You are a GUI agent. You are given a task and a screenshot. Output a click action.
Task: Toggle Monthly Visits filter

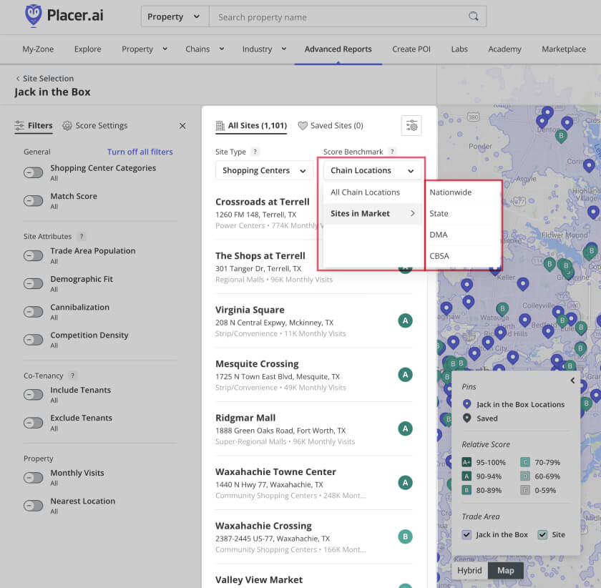point(34,478)
